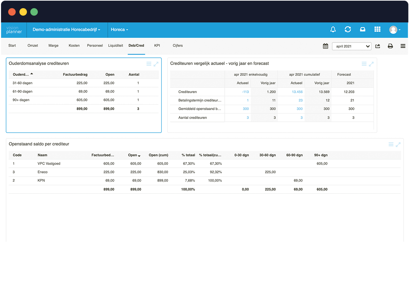Open the Openstaand saldo per crediteur menu icon

(x=391, y=144)
